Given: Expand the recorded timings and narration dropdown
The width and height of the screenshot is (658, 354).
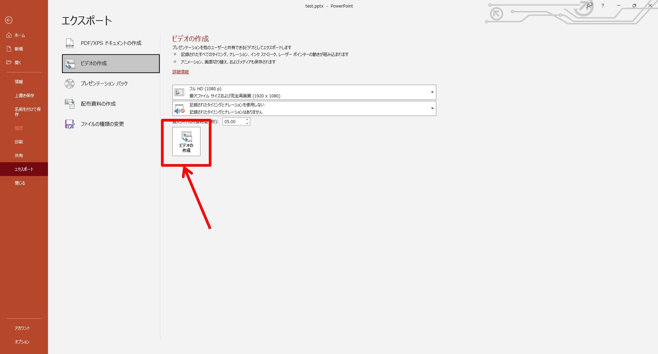Looking at the screenshot, I should click(x=304, y=108).
